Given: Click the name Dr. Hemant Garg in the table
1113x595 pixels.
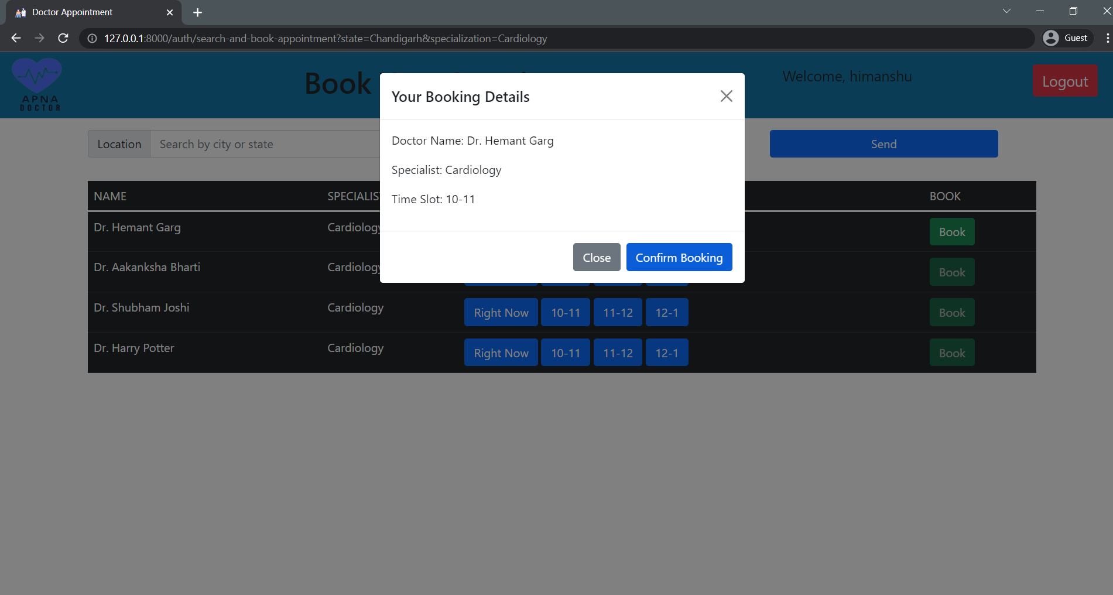Looking at the screenshot, I should pyautogui.click(x=137, y=227).
